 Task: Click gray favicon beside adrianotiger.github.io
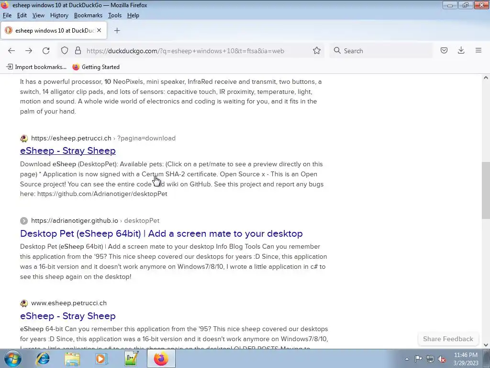(x=24, y=220)
